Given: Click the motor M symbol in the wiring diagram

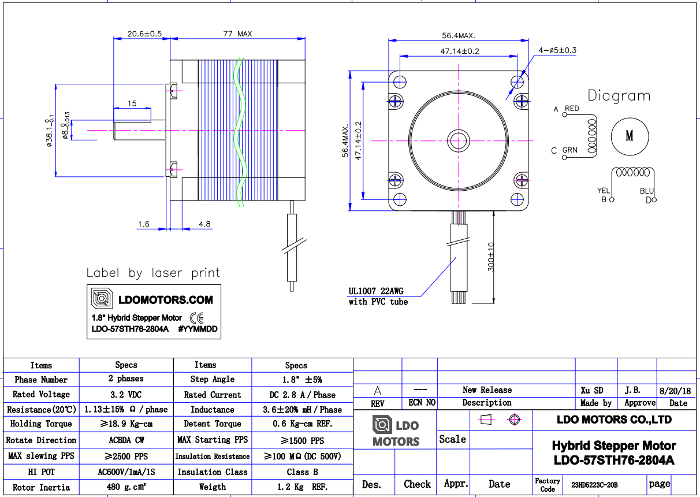Looking at the screenshot, I should pyautogui.click(x=630, y=137).
